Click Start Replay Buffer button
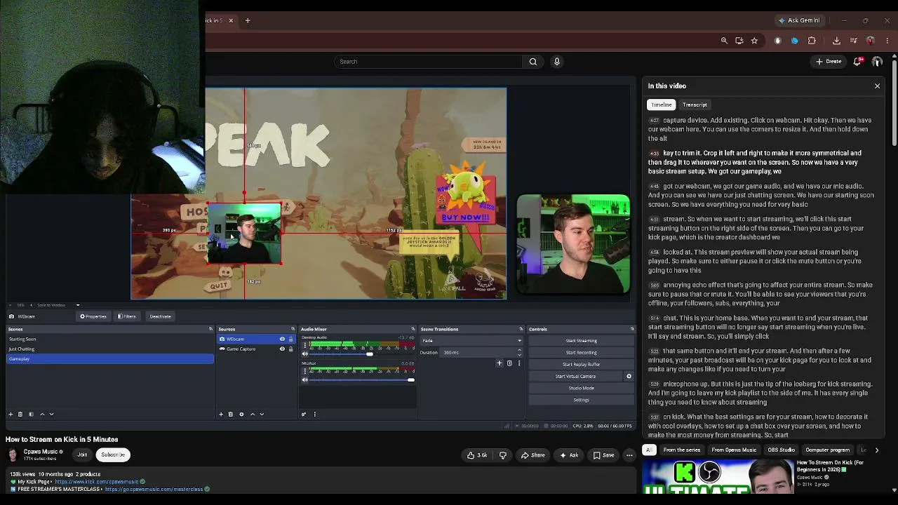This screenshot has width=898, height=505. coord(581,365)
